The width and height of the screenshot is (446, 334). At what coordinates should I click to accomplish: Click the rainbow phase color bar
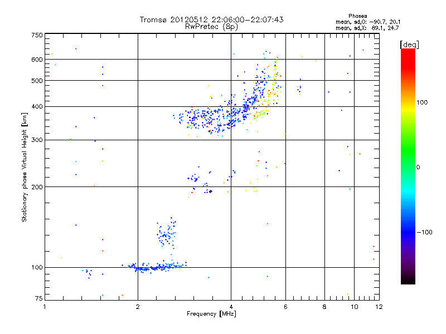pyautogui.click(x=408, y=166)
